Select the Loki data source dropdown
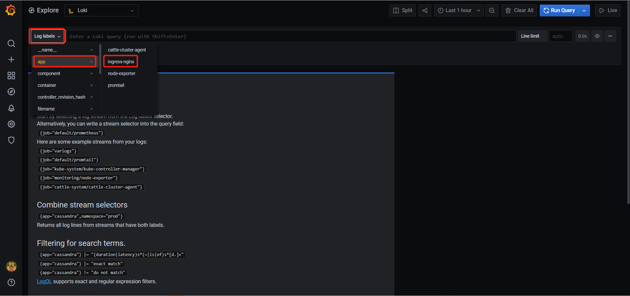 101,10
